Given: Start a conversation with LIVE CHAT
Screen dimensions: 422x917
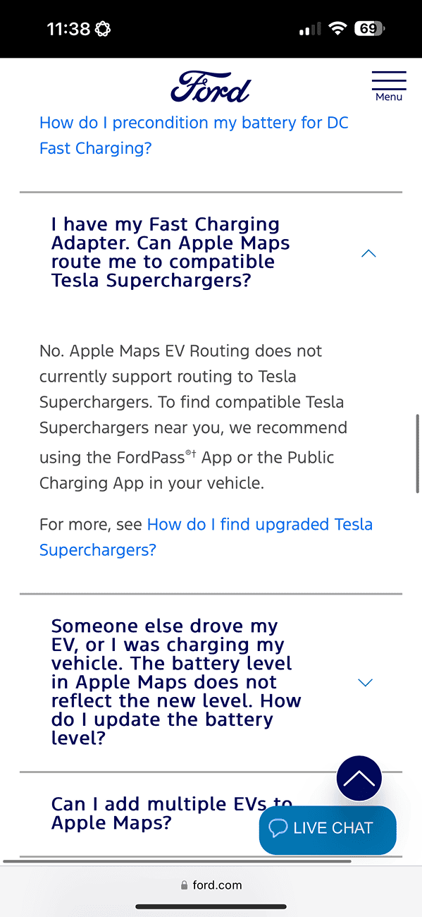Looking at the screenshot, I should [x=328, y=830].
